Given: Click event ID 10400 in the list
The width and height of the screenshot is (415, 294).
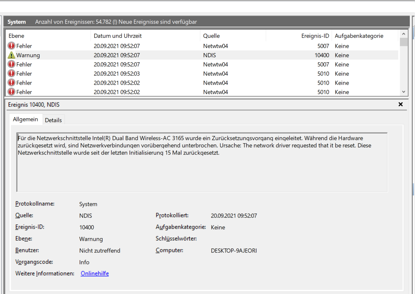Looking at the screenshot, I should pos(322,55).
